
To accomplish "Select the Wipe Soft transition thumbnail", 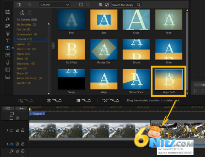I will click(x=169, y=80).
